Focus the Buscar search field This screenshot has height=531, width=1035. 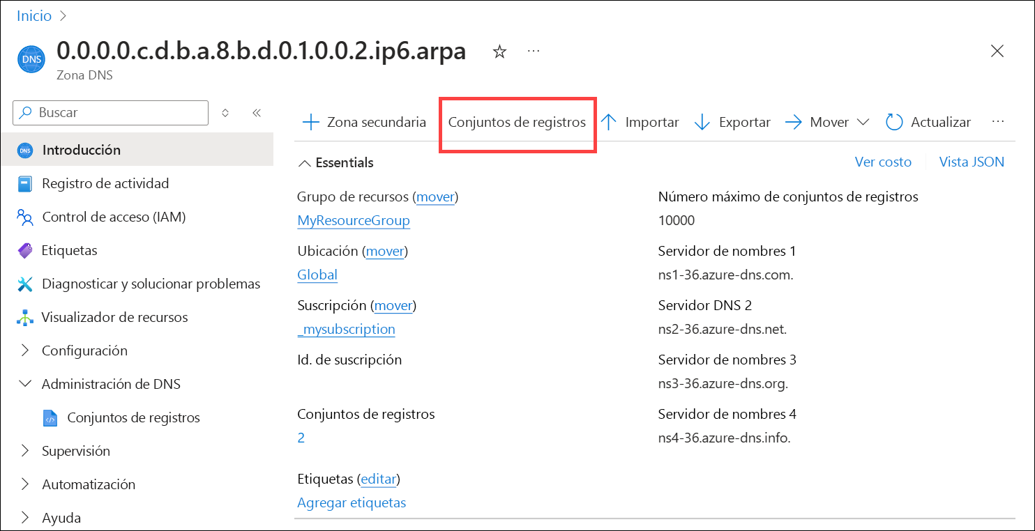[111, 112]
